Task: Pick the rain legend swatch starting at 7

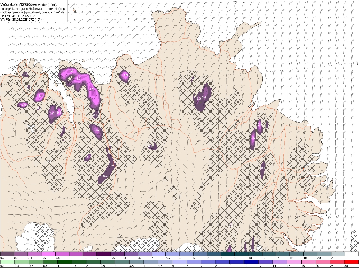Action: pyautogui.click(x=208, y=262)
